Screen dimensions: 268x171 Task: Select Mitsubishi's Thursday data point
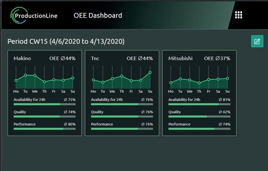tap(199, 83)
